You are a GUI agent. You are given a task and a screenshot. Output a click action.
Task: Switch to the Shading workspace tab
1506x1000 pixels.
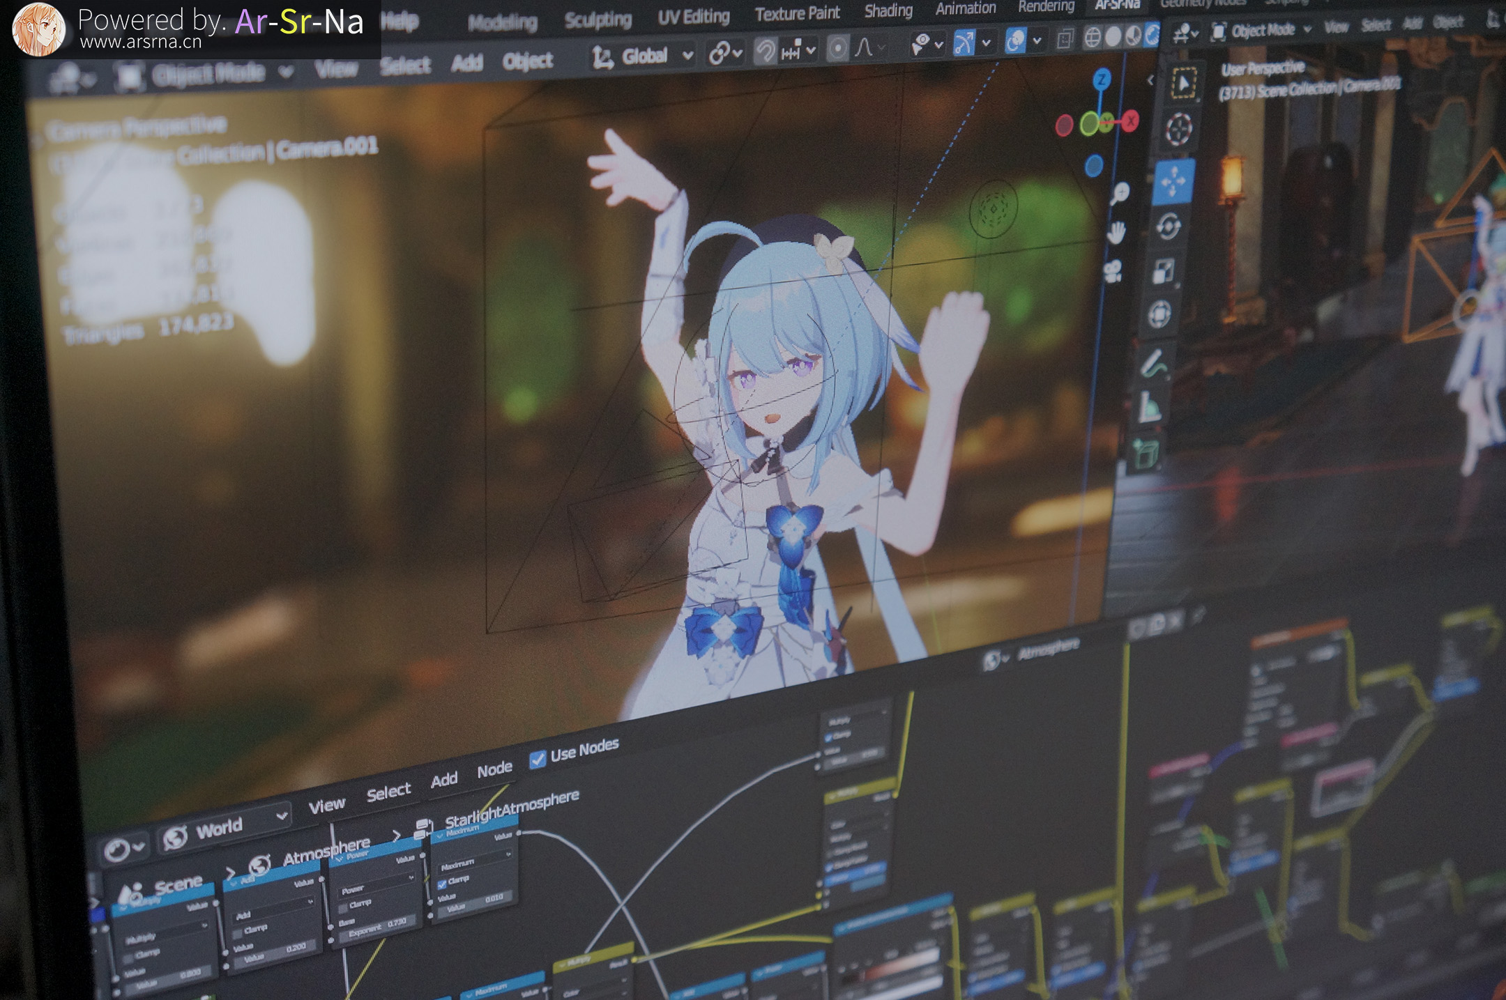click(x=888, y=11)
